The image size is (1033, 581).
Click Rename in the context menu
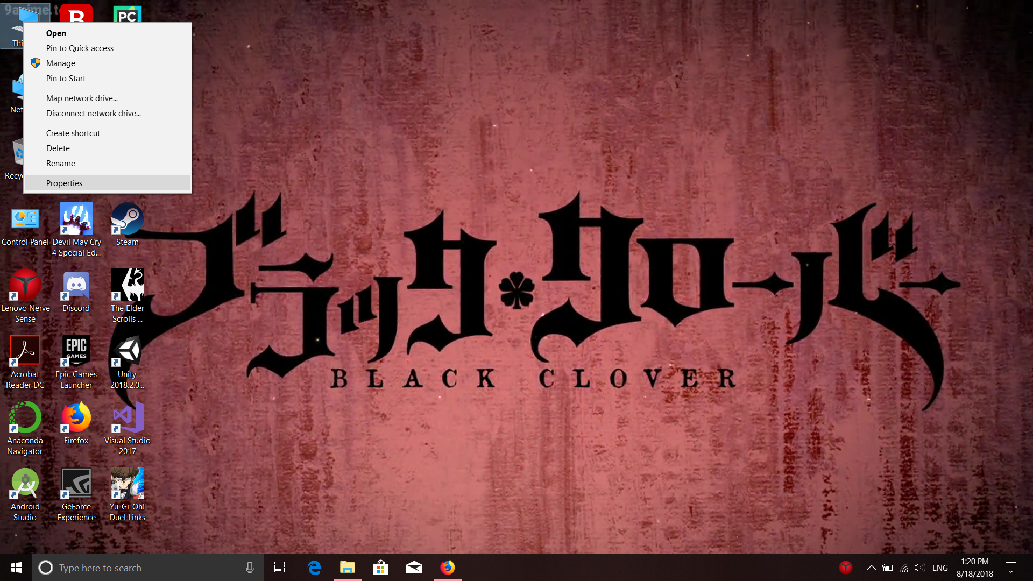click(60, 164)
